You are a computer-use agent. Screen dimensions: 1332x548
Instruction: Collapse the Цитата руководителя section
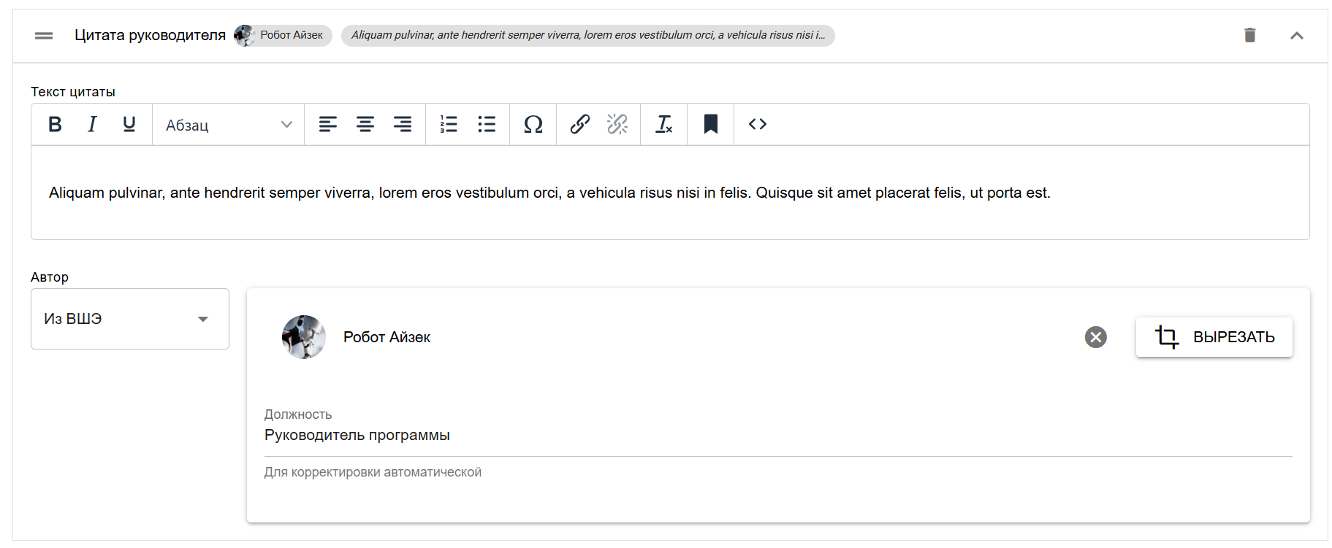(1297, 35)
